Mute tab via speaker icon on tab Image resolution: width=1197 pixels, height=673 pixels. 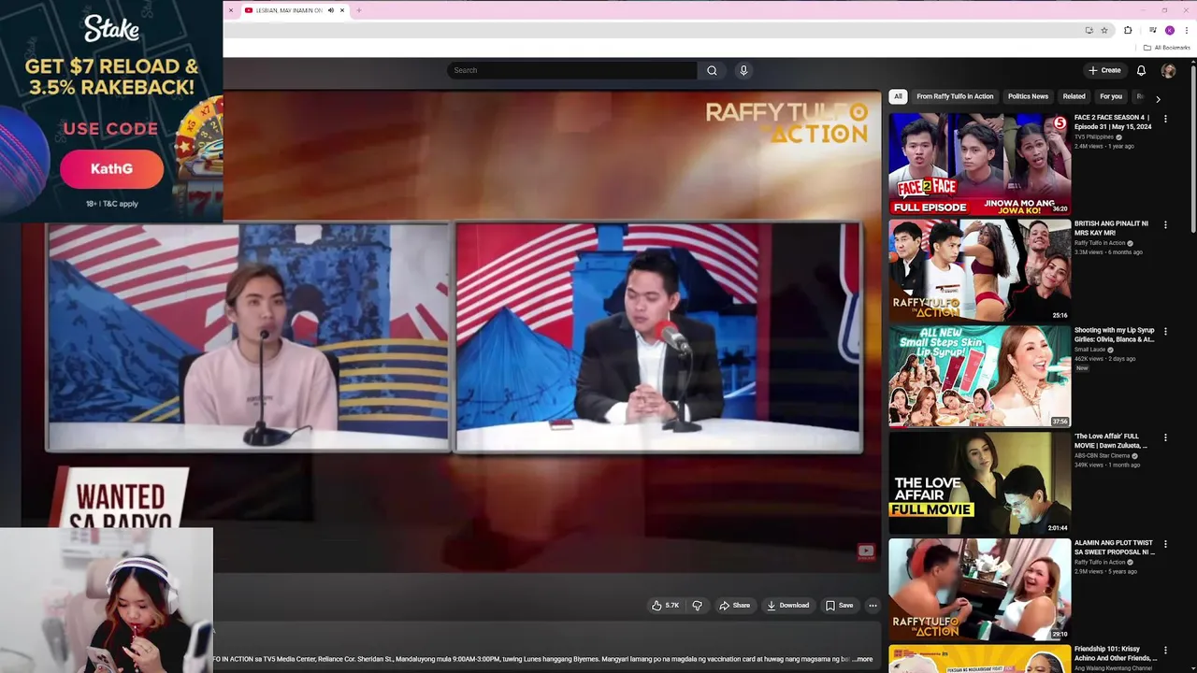330,10
